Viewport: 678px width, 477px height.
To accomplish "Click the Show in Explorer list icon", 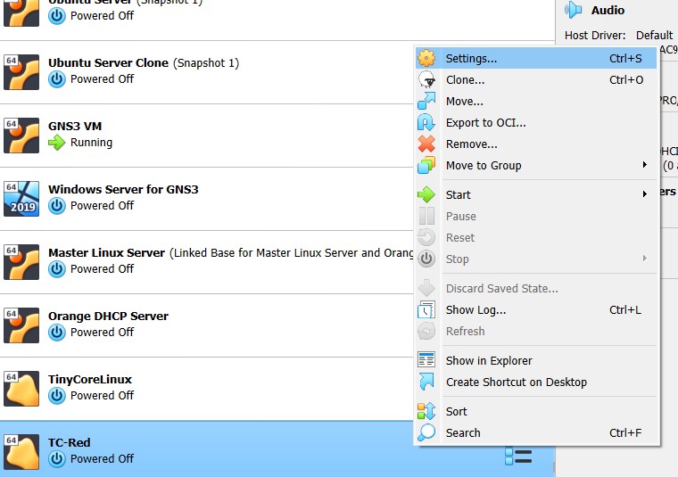I will tap(426, 360).
